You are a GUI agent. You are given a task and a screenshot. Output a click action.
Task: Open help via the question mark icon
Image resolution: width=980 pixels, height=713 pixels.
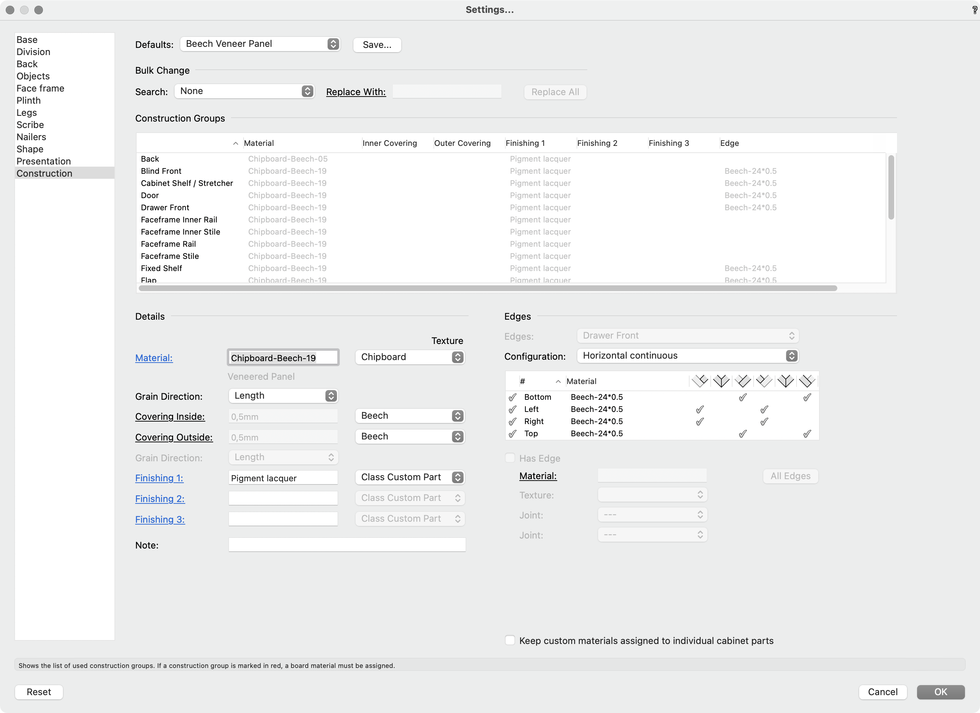[x=974, y=10]
